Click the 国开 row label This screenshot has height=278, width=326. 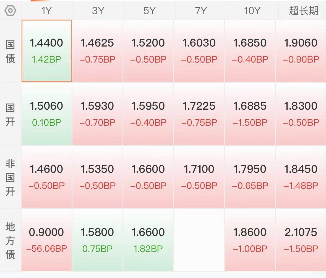coord(10,115)
